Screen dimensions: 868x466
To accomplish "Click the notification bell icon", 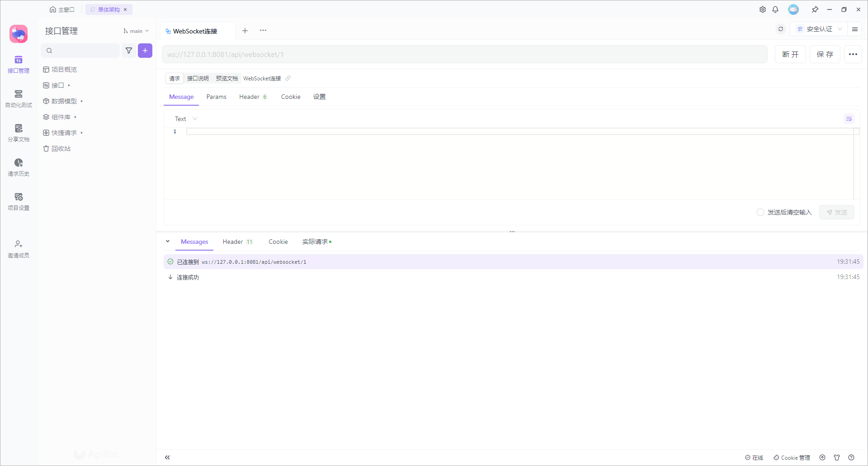I will click(775, 9).
